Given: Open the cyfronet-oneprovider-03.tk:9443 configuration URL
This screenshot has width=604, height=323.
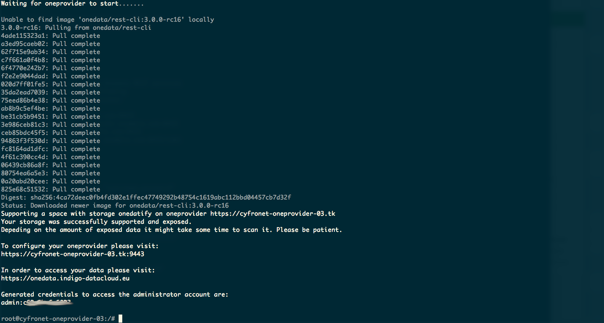Looking at the screenshot, I should click(x=72, y=254).
